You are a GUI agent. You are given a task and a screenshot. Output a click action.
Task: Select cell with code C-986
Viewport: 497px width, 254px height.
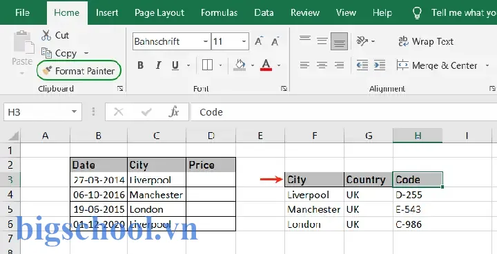pyautogui.click(x=418, y=224)
